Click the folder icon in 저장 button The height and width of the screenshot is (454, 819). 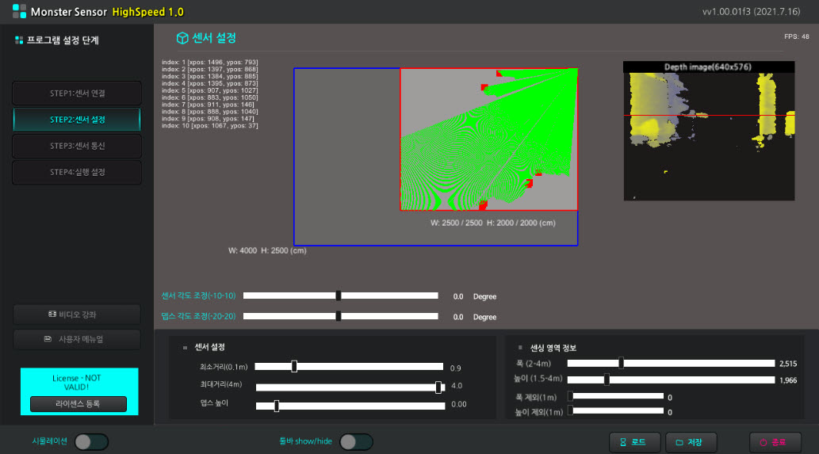pyautogui.click(x=679, y=442)
